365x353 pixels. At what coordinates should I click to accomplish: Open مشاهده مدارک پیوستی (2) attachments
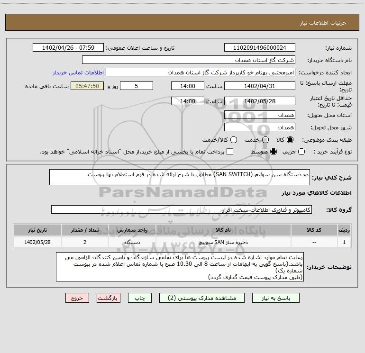[202, 298]
